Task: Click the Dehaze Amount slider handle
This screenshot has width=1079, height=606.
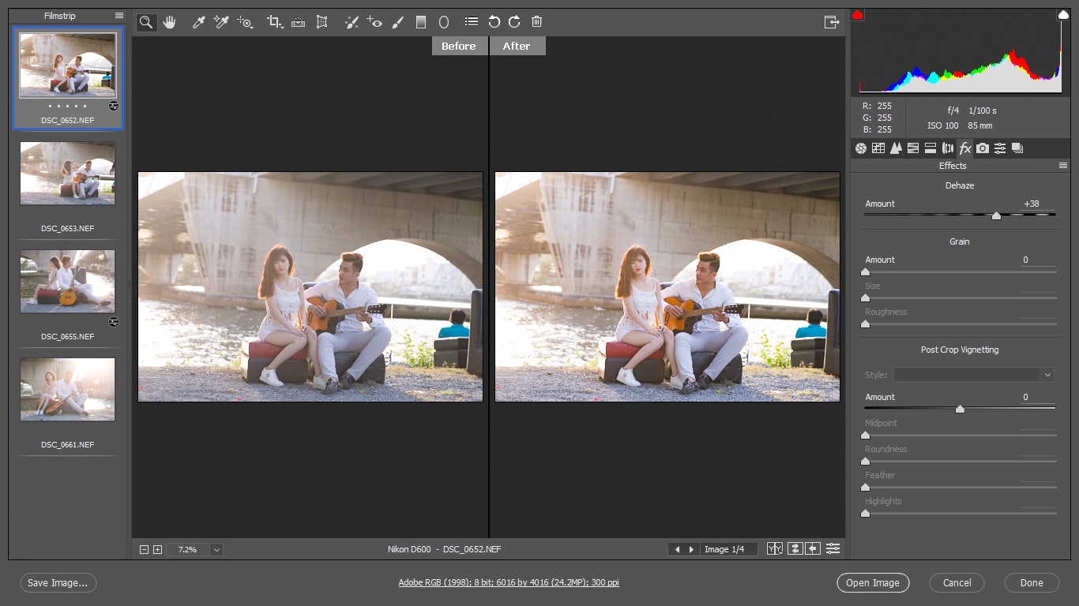Action: coord(996,215)
